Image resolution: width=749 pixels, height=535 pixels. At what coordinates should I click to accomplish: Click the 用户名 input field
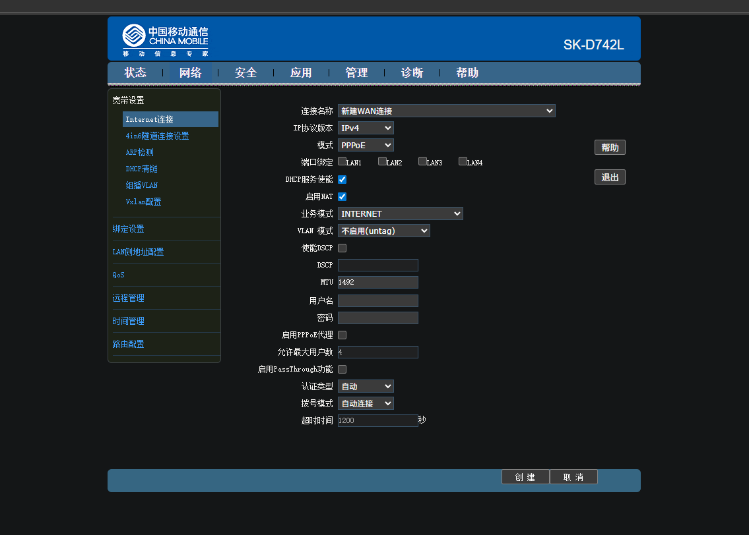point(378,301)
